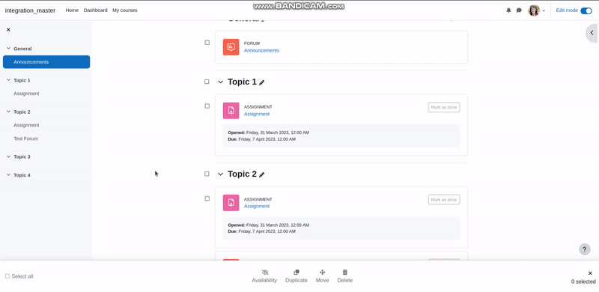599x292 pixels.
Task: Open the user avatar menu
Action: pyautogui.click(x=534, y=10)
